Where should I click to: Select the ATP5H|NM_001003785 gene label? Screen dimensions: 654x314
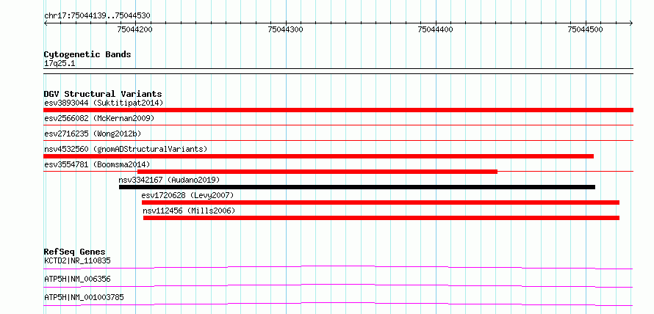(84, 297)
